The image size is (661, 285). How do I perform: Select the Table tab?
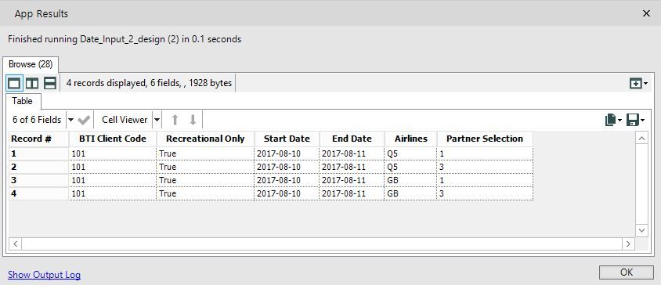pyautogui.click(x=23, y=101)
